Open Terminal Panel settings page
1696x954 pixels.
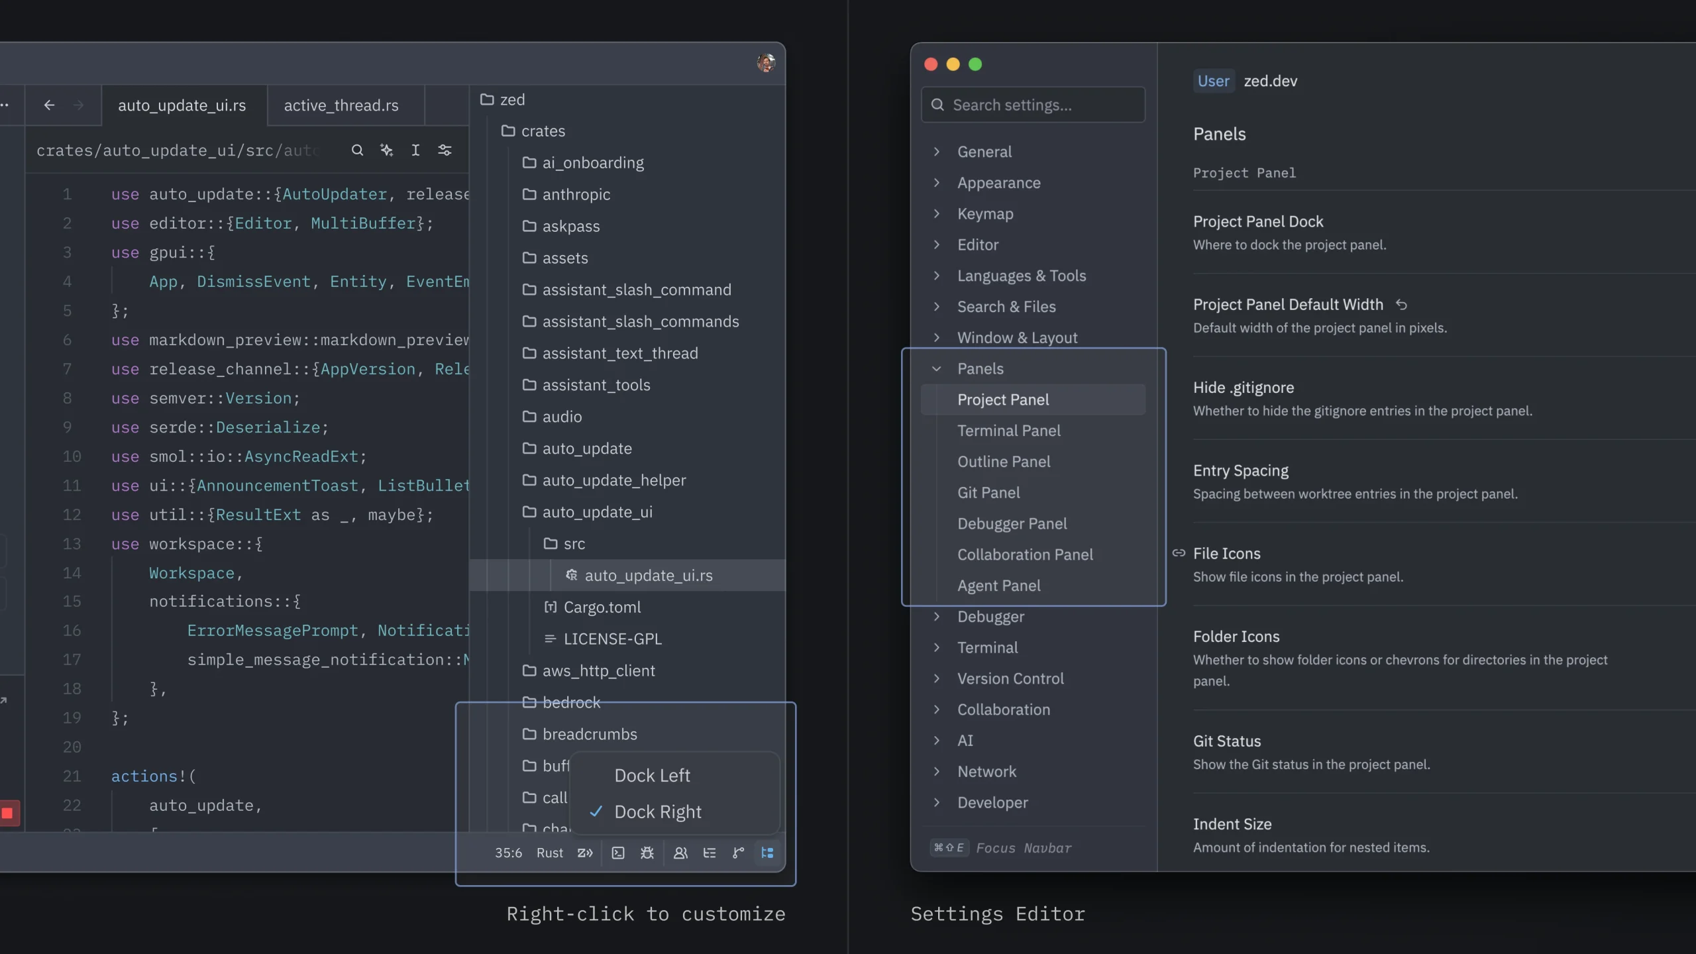pyautogui.click(x=1008, y=431)
